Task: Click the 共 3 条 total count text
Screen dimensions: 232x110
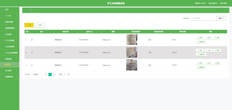Action: click(x=27, y=74)
